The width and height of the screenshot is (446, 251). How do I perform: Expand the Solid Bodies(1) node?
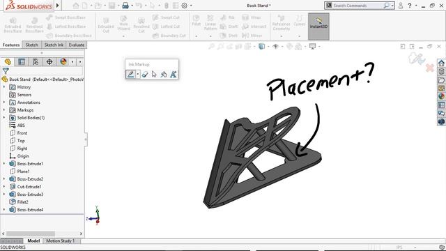click(x=4, y=118)
